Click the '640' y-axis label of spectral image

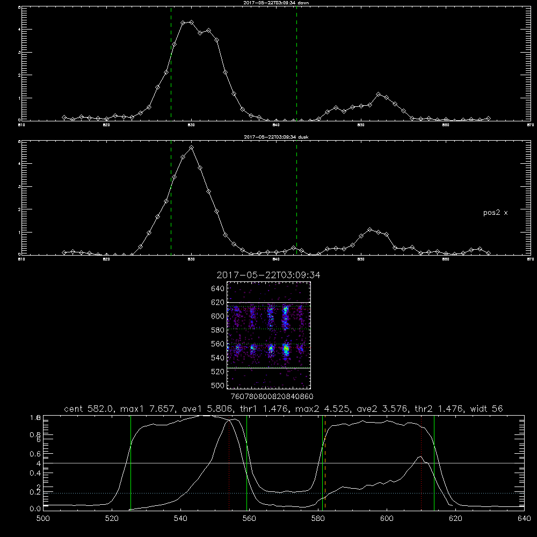coord(218,289)
